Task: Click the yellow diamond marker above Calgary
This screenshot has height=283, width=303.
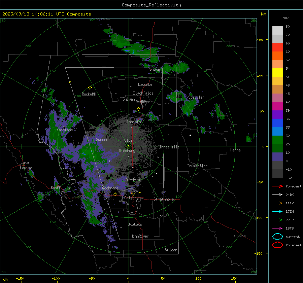Action: tap(133, 194)
